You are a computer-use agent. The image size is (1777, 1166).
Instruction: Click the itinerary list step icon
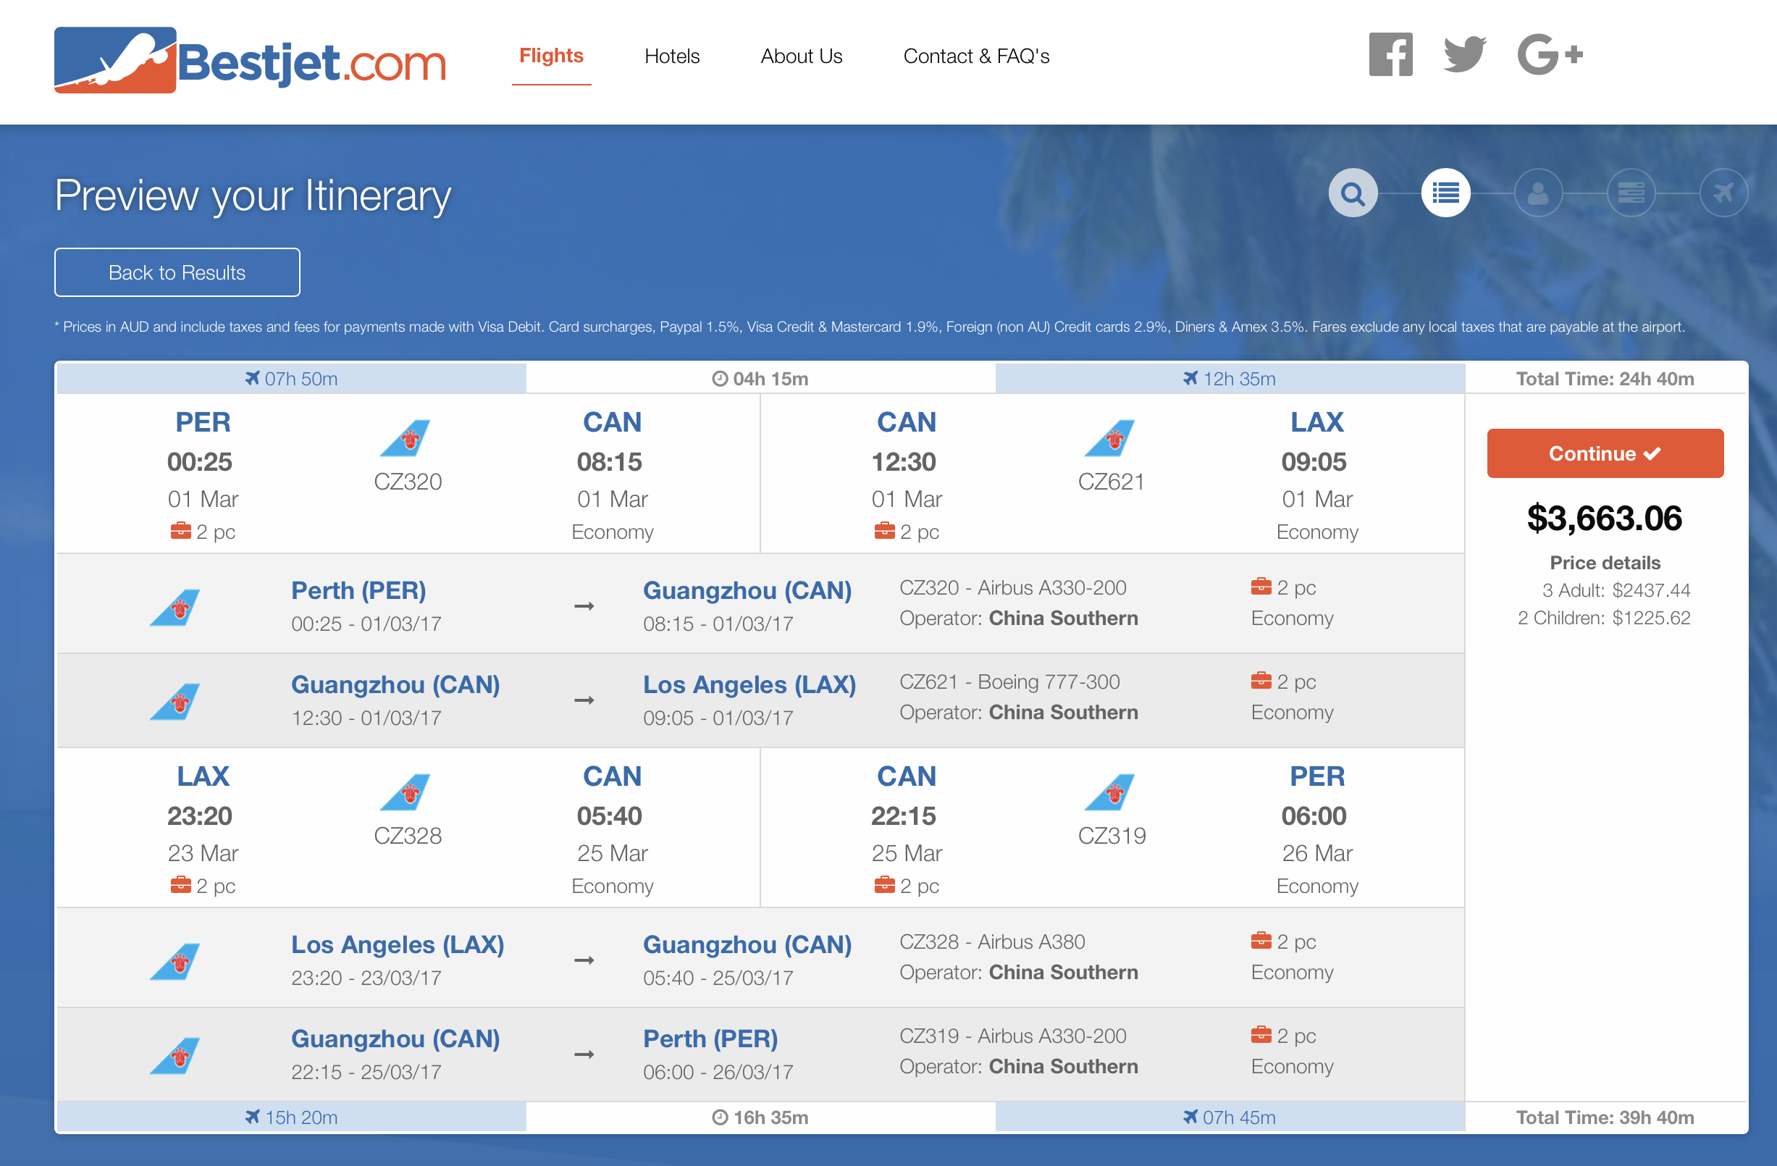1445,193
